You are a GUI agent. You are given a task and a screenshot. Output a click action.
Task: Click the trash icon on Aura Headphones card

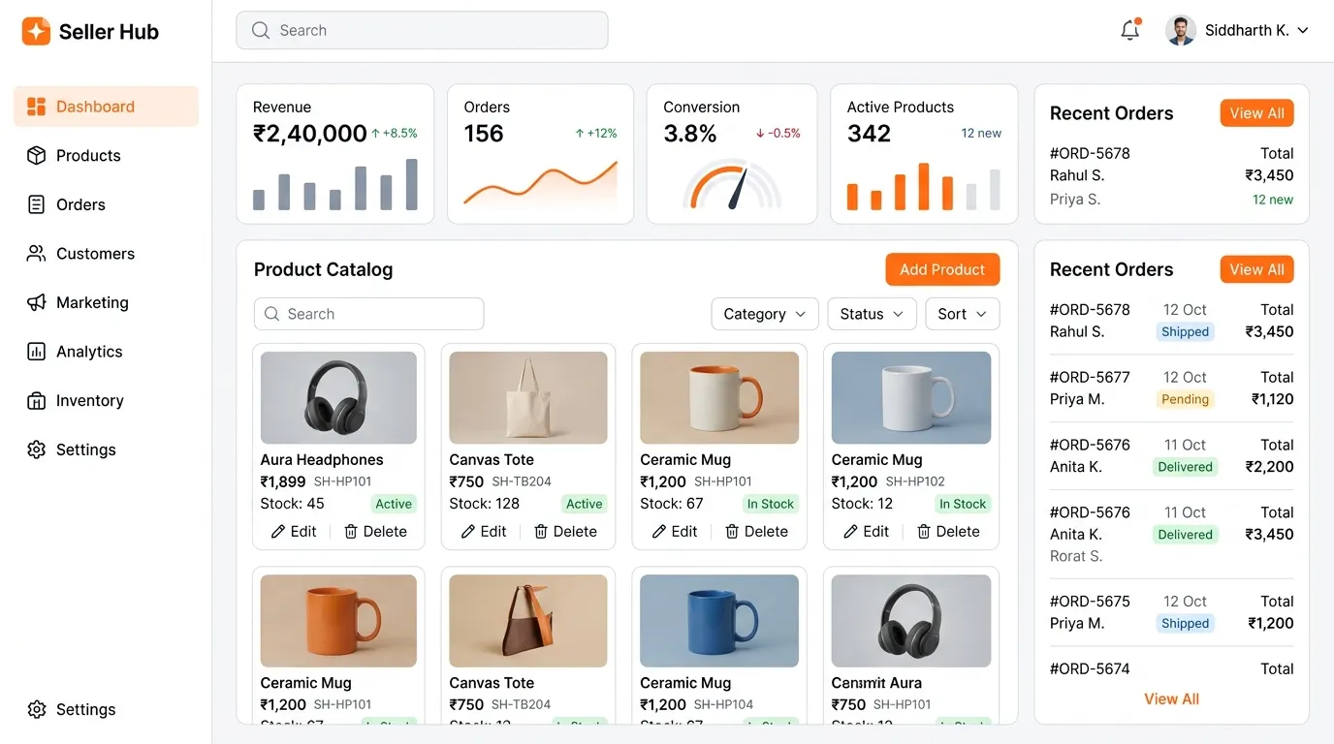[351, 532]
